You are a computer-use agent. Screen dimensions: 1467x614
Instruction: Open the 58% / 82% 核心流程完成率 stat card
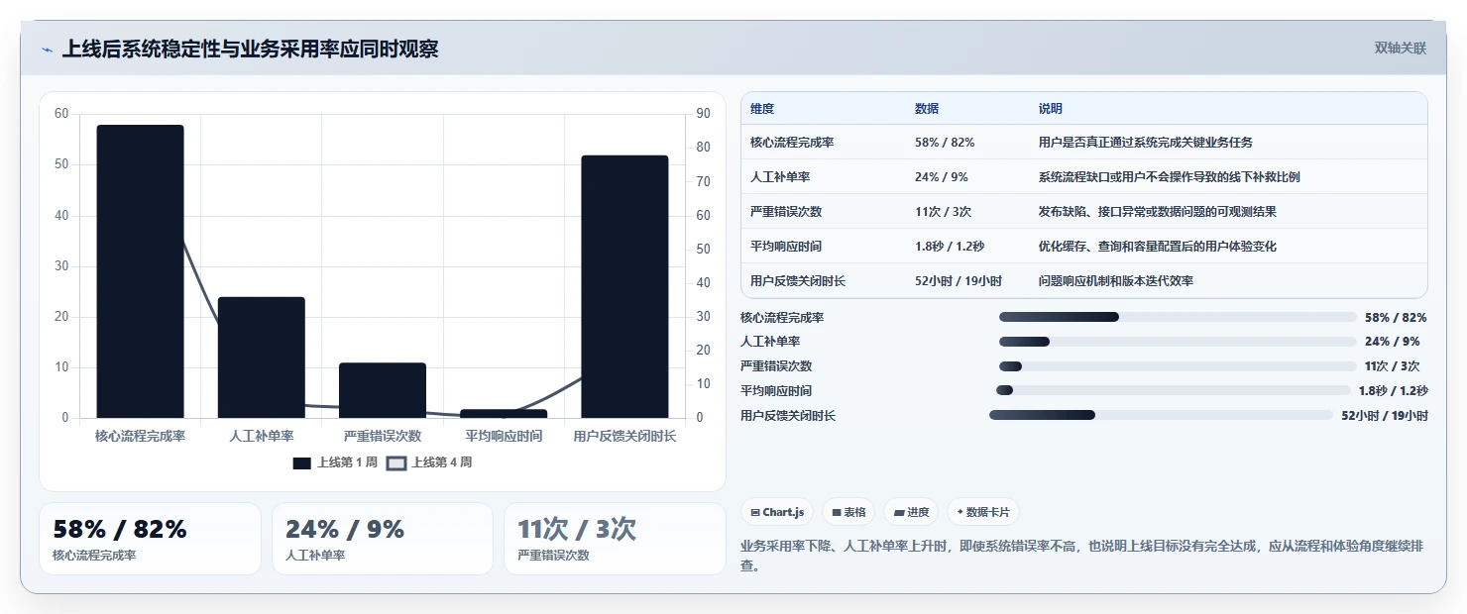(x=150, y=539)
